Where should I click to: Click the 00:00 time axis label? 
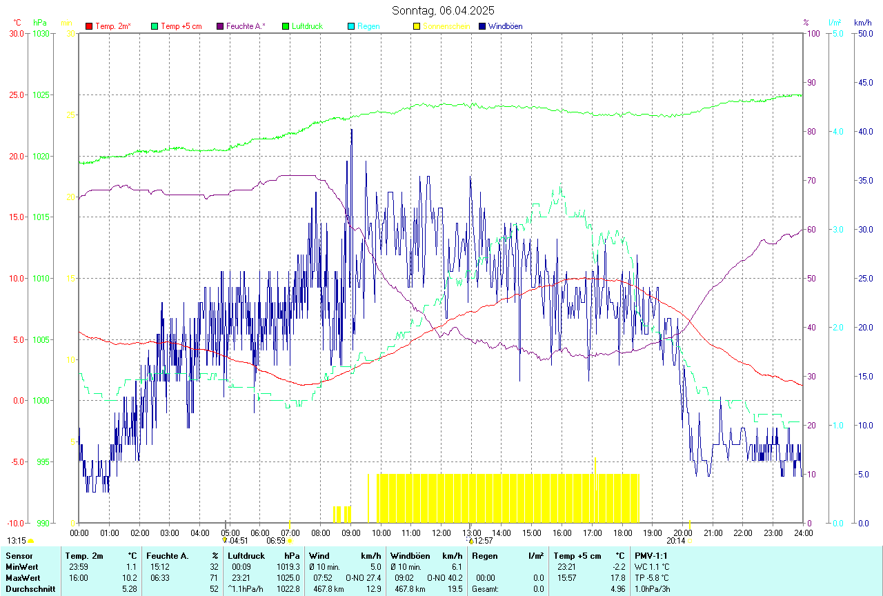(79, 533)
